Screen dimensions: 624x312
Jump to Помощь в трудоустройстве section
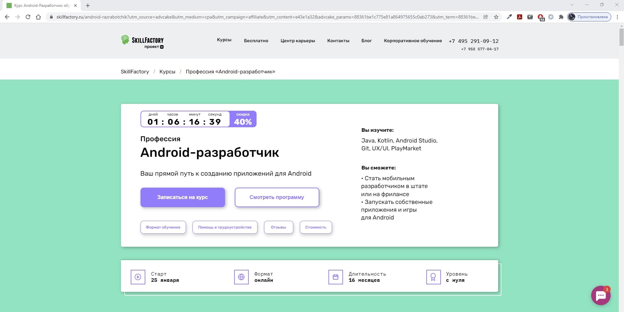[x=225, y=227]
